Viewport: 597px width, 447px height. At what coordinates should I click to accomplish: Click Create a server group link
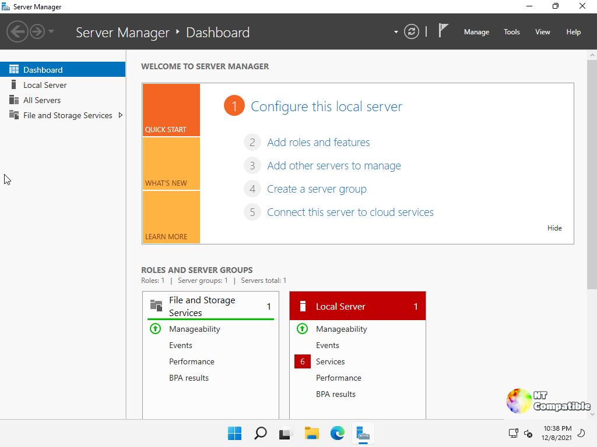[x=317, y=189]
